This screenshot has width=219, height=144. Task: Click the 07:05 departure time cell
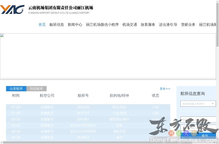click(16, 113)
